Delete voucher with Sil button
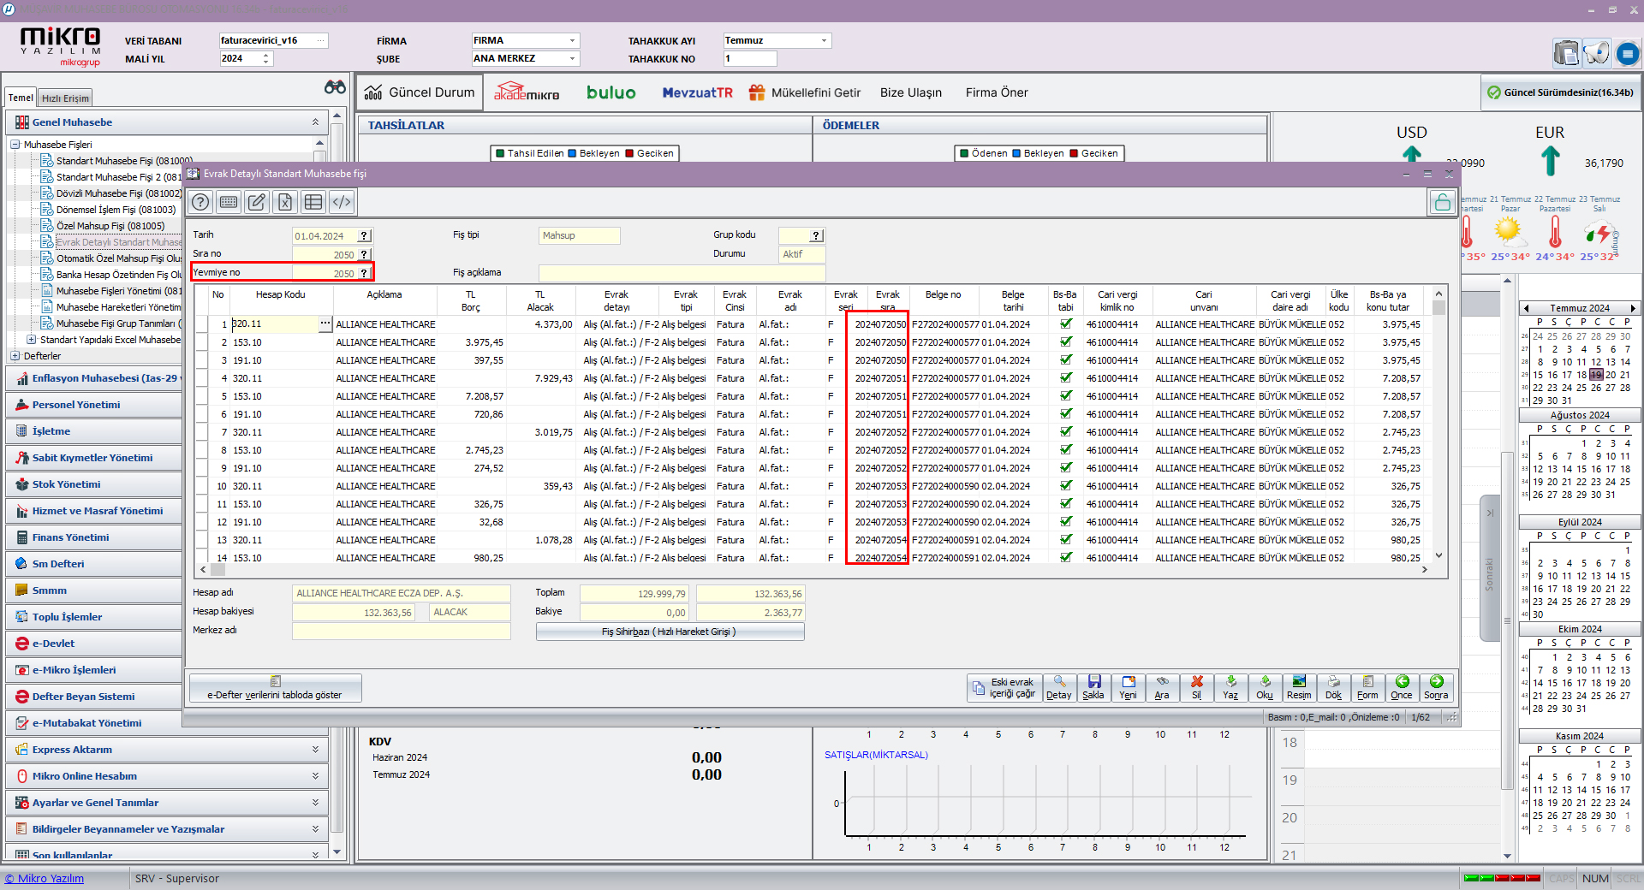Screen dimensions: 1644x890 [x=1196, y=687]
